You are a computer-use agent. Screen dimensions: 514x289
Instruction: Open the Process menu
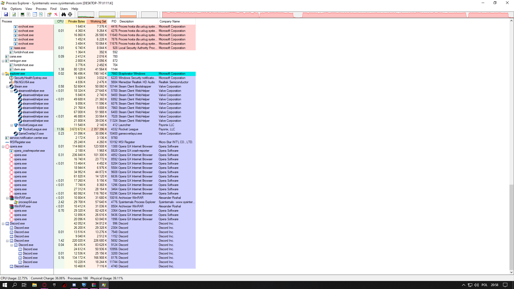(x=41, y=9)
